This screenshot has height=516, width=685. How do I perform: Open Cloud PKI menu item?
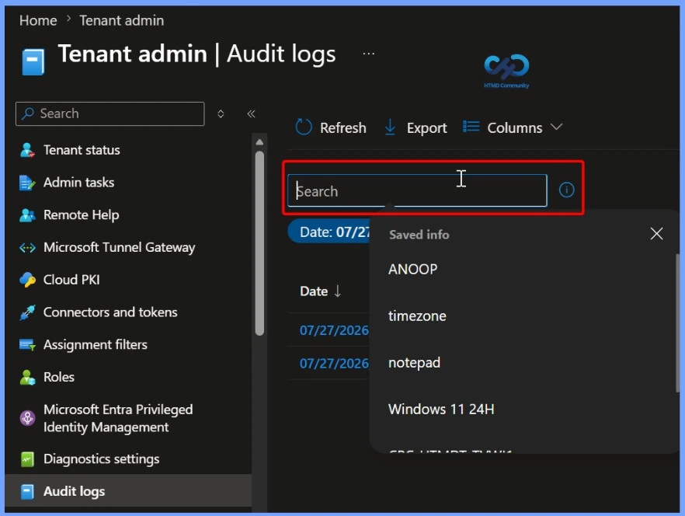tap(71, 280)
